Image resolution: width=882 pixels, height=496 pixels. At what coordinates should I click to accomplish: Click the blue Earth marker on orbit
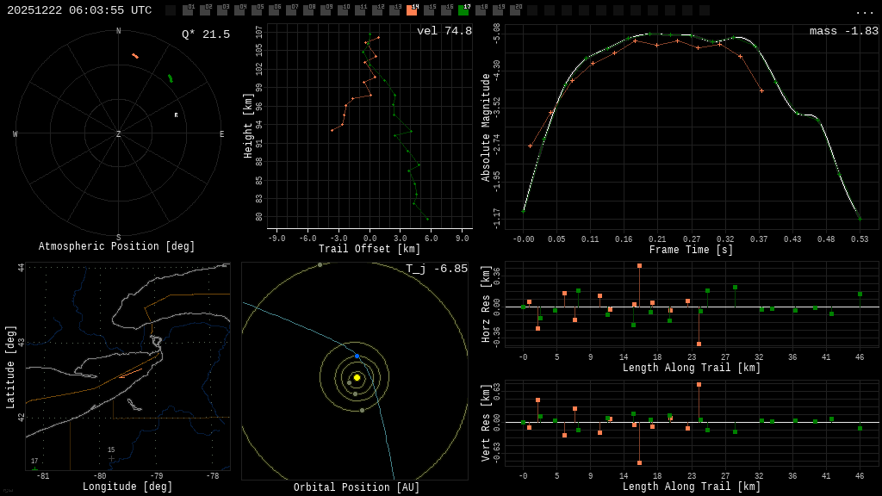tap(357, 356)
